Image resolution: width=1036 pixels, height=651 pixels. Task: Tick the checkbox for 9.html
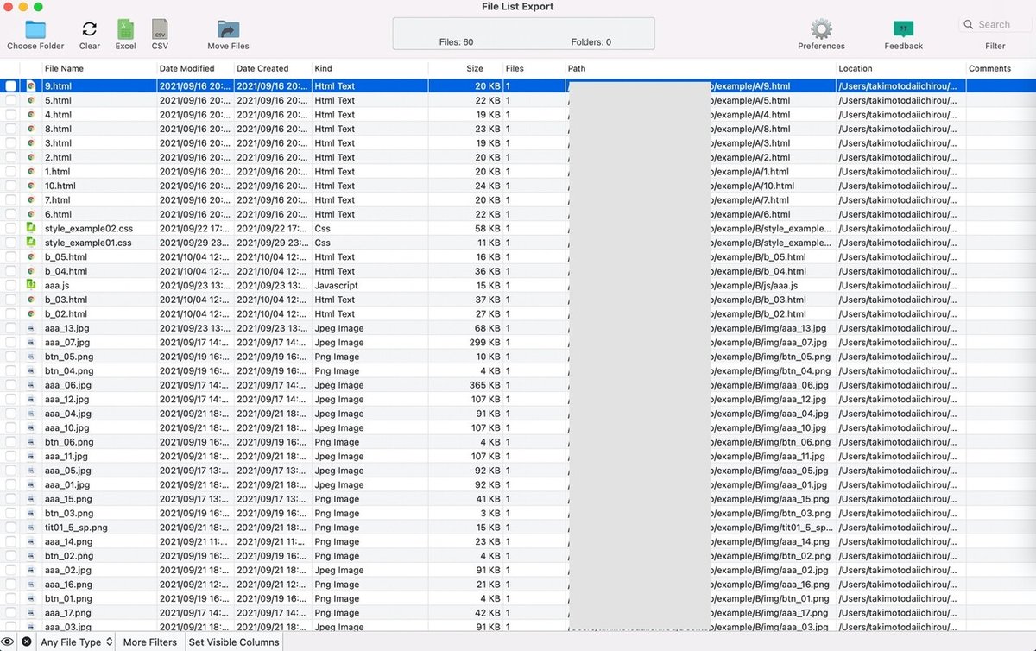[x=10, y=85]
